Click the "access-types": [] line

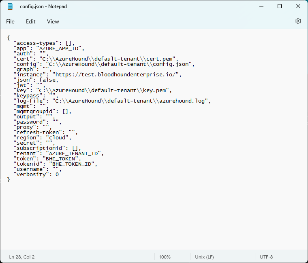click(44, 43)
